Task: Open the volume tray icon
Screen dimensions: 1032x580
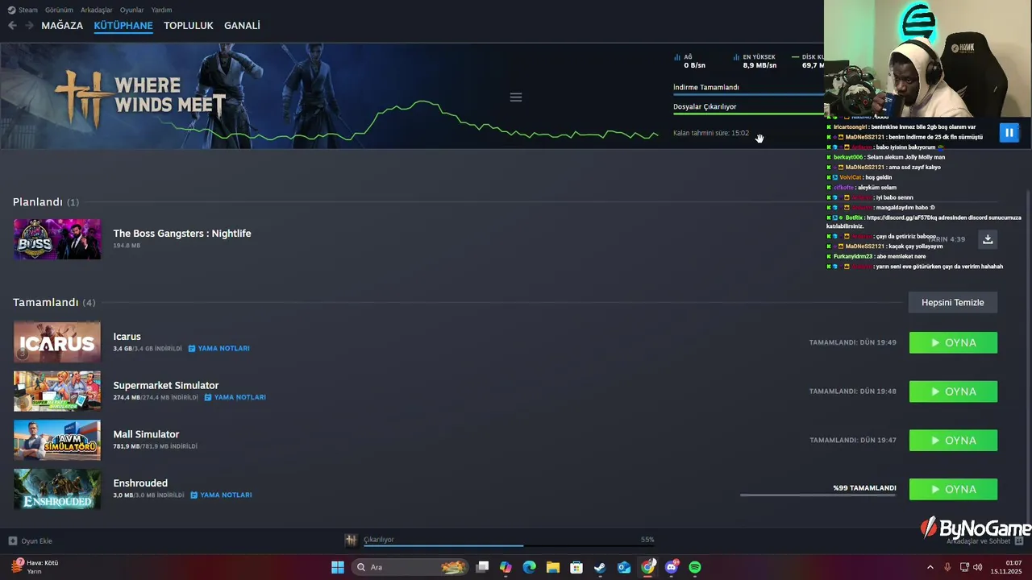Action: 978,567
